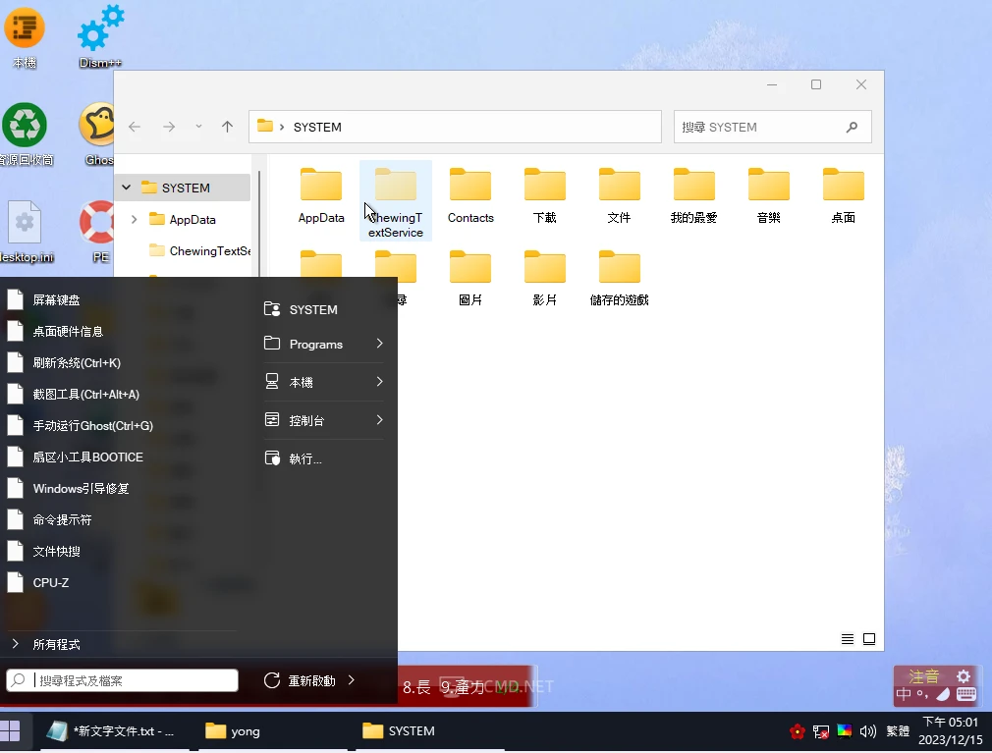Open the 圖片 folder
992x753 pixels.
470,267
